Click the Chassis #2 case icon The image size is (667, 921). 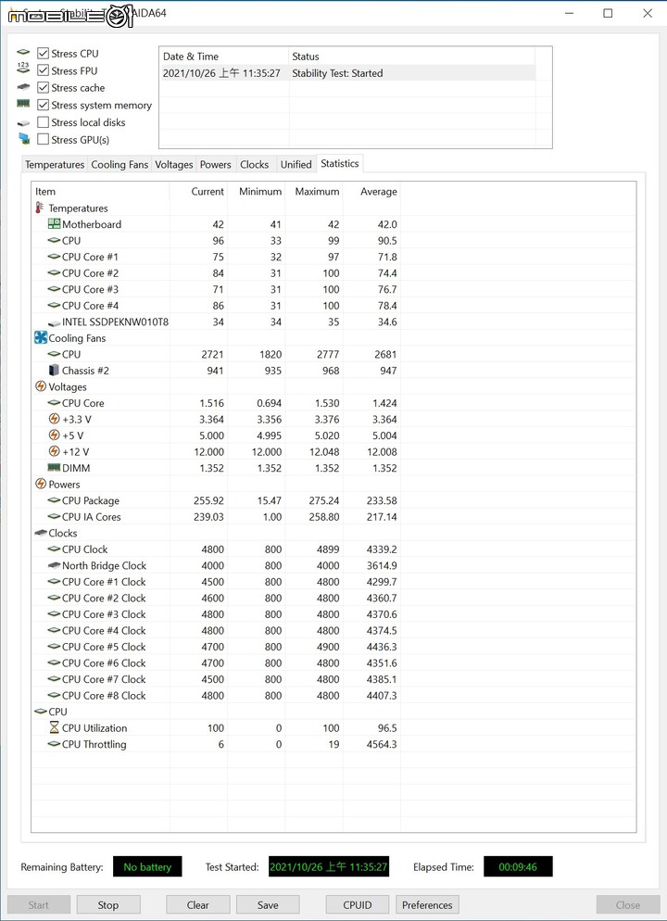click(54, 370)
